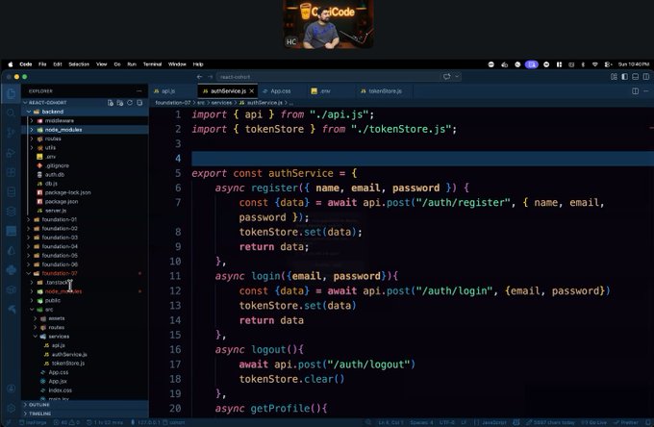Open Control Center in macOS menu bar
654x427 pixels.
click(608, 64)
